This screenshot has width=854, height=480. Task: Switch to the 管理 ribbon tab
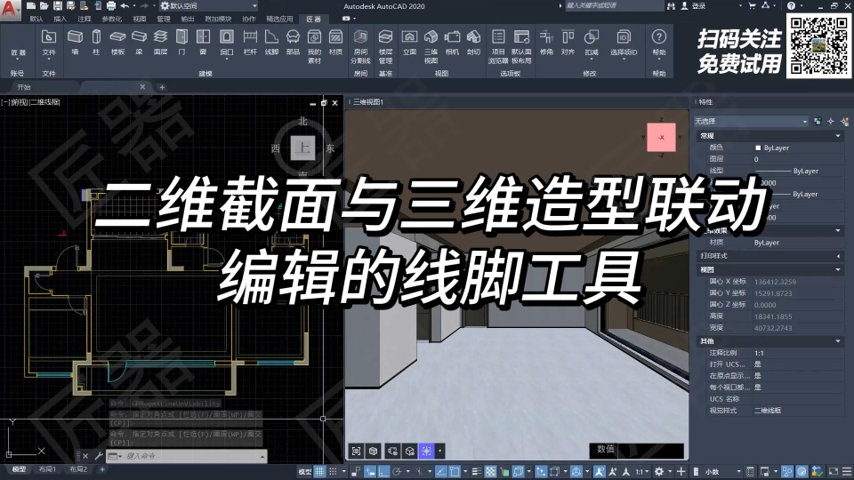tap(164, 19)
